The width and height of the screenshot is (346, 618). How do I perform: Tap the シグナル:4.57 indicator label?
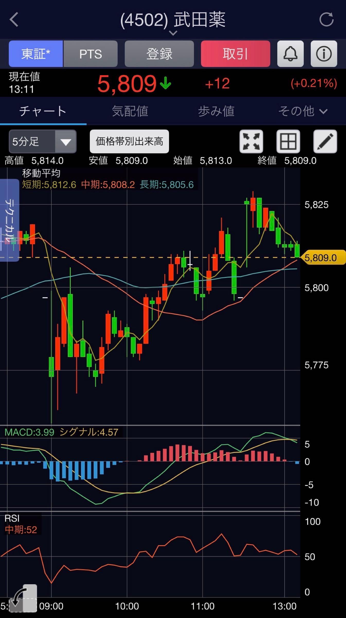(x=89, y=432)
